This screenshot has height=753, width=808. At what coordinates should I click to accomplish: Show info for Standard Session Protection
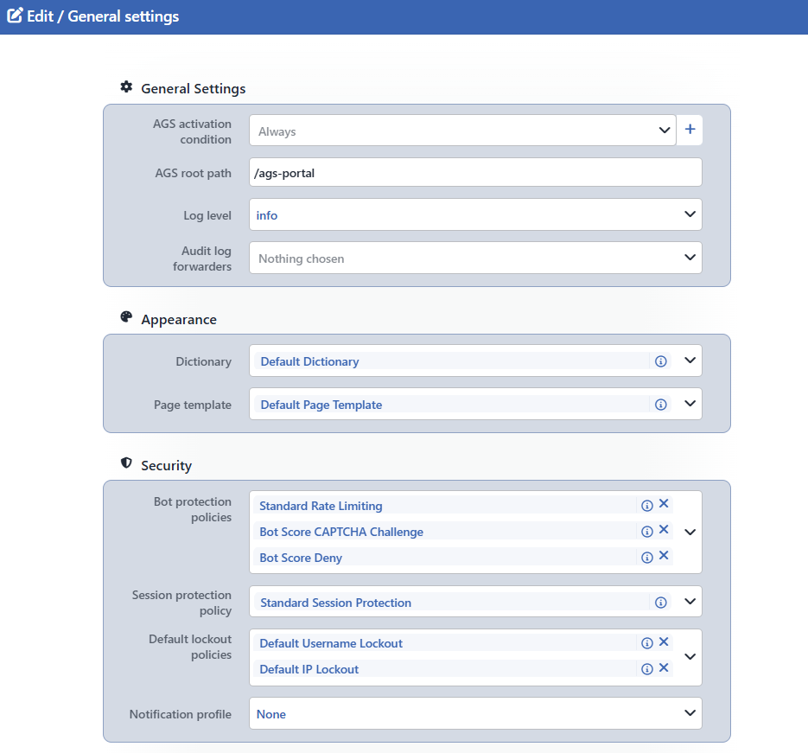coord(660,603)
